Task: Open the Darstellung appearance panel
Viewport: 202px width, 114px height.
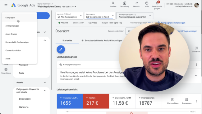Action: click(124, 5)
